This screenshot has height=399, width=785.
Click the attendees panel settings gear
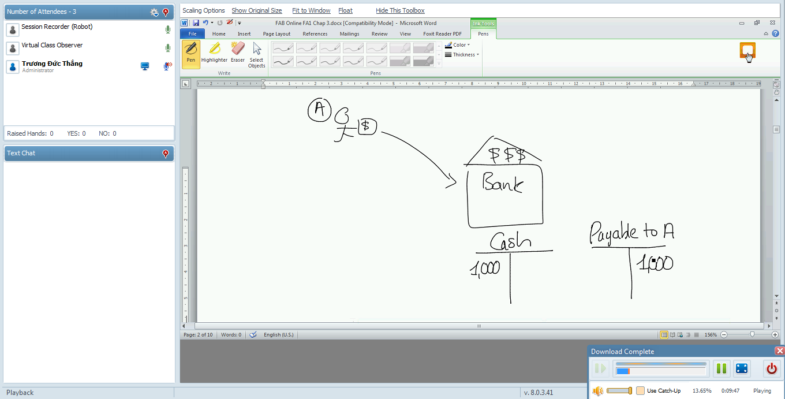click(x=154, y=12)
